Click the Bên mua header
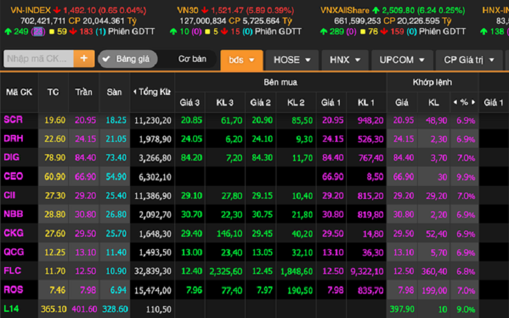 pos(281,82)
